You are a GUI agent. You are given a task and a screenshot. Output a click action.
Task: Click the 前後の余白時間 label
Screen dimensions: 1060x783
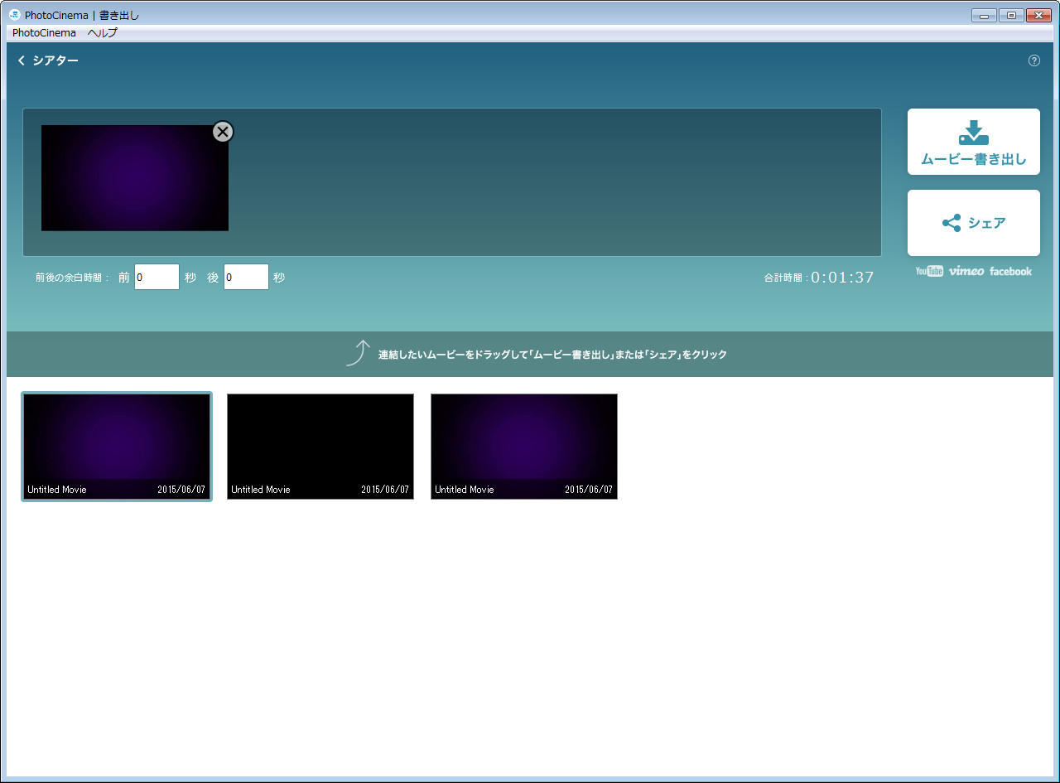point(72,278)
